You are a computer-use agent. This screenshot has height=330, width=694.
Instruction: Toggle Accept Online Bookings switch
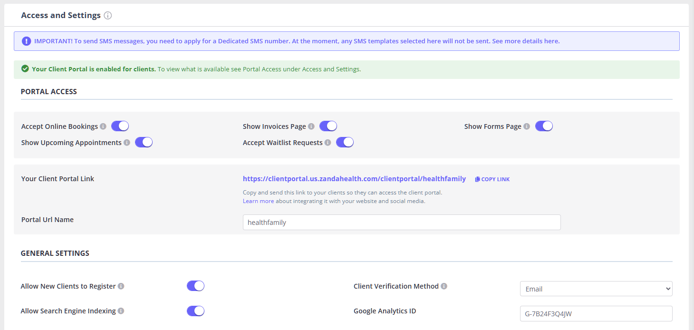[x=120, y=126]
